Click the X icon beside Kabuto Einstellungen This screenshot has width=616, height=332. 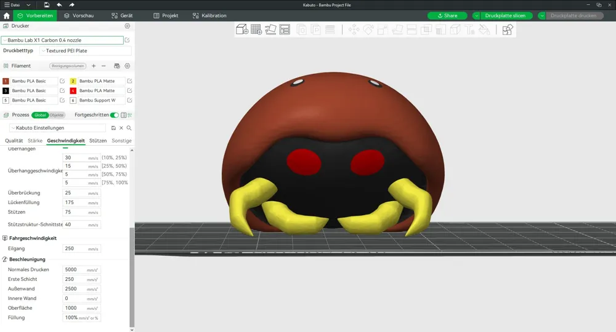tap(121, 128)
